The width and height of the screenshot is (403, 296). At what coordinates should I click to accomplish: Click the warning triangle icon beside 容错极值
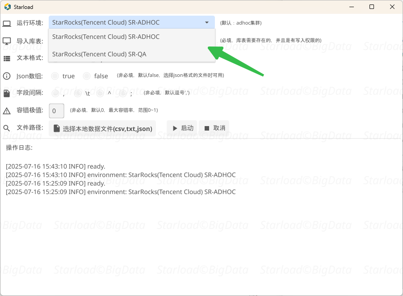7,111
